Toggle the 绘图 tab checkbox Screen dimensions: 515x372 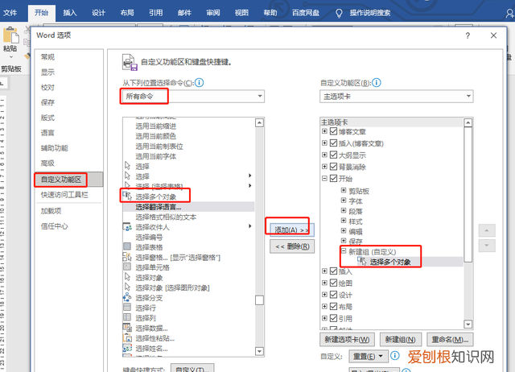click(x=333, y=283)
